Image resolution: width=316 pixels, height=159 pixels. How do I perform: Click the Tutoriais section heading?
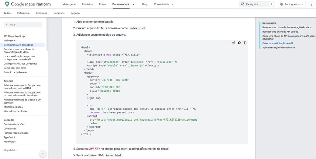point(9,81)
